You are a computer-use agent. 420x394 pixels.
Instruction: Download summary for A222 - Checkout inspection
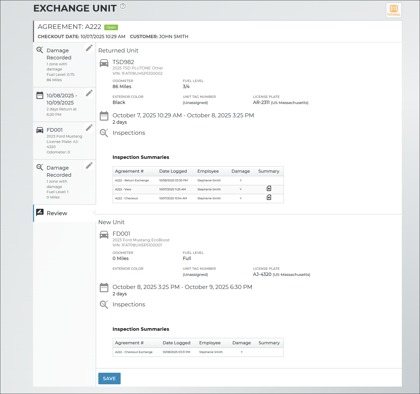(x=269, y=198)
